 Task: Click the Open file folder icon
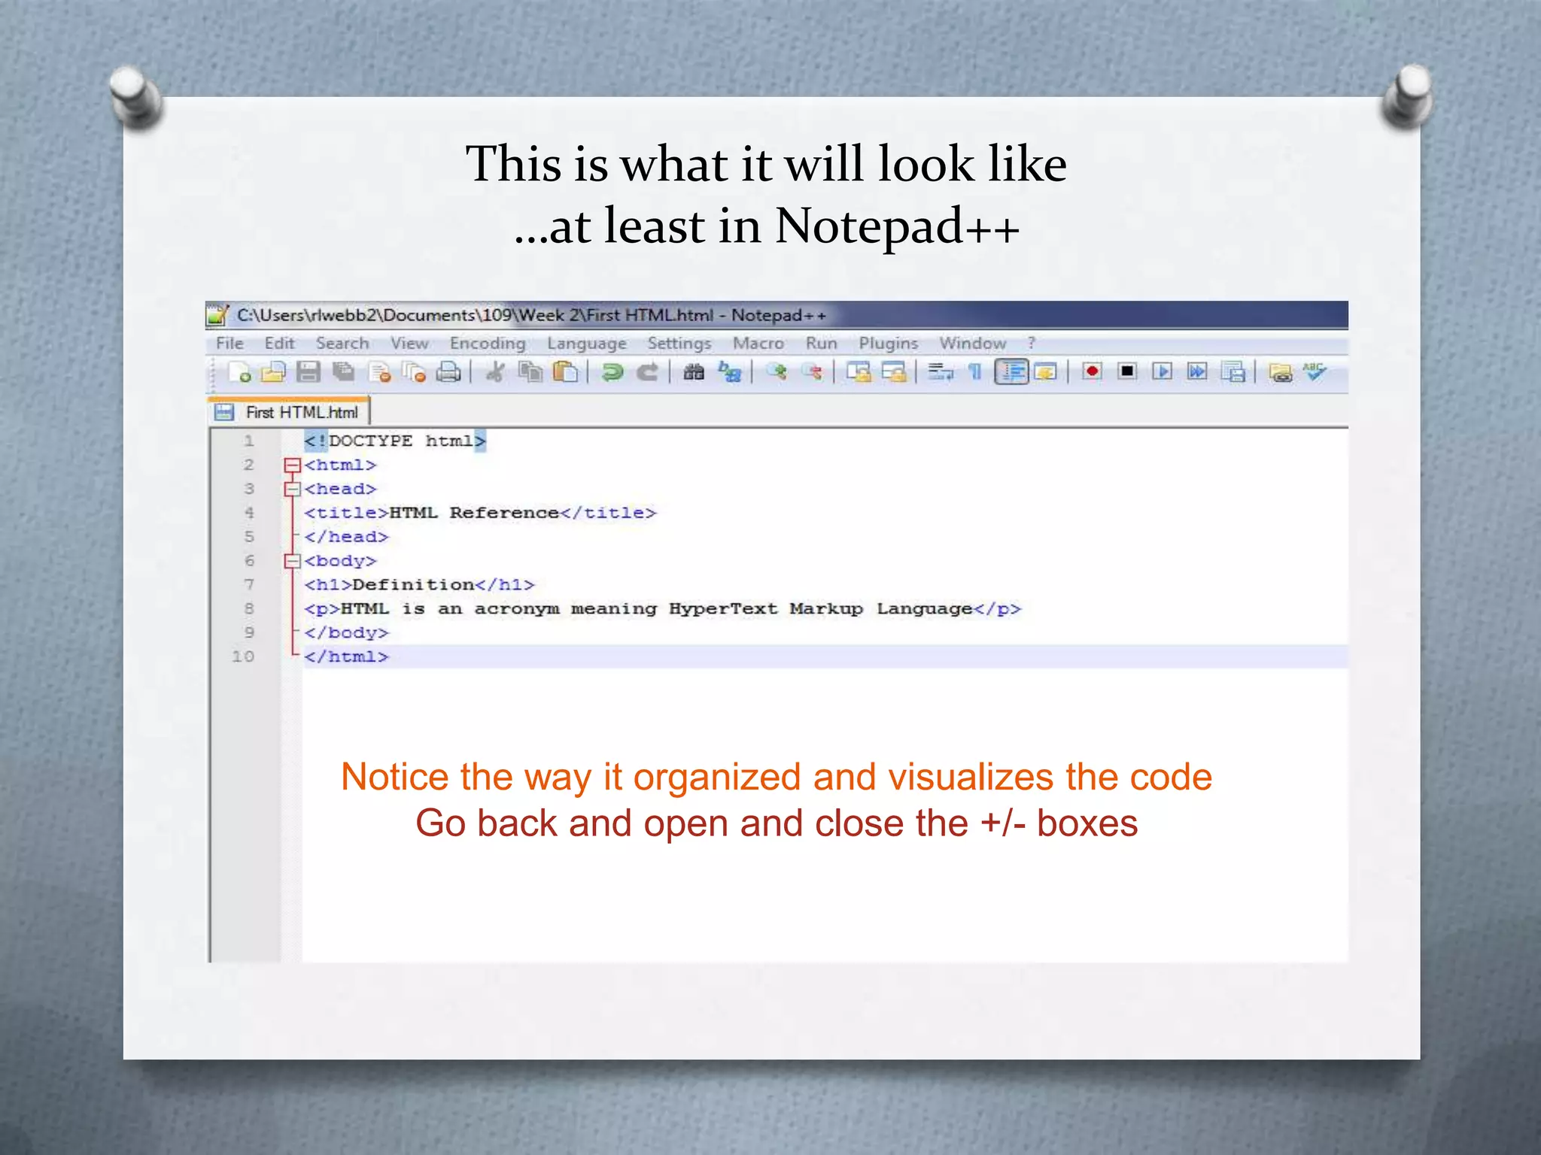[274, 371]
